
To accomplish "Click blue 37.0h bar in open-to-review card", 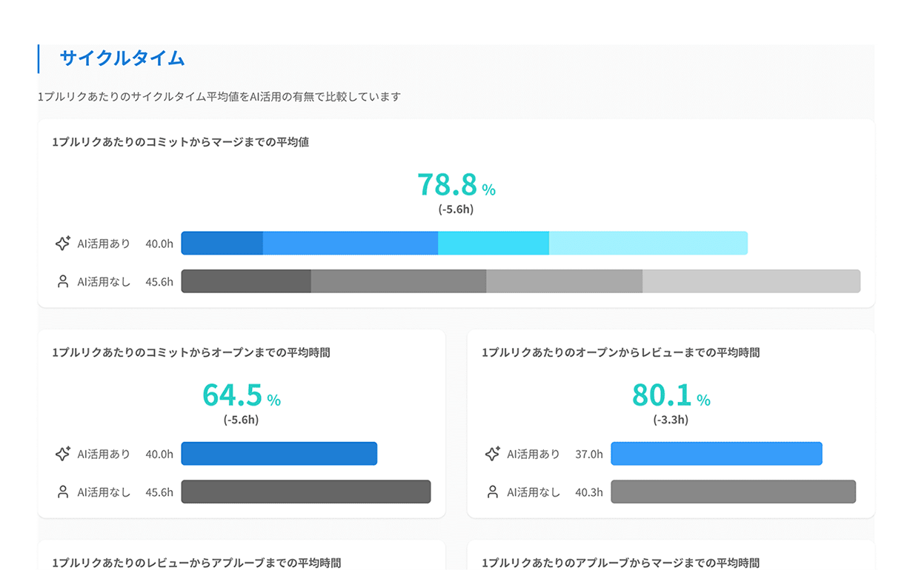I will pos(717,454).
